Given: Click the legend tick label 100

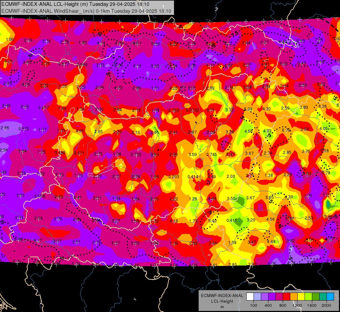Looking at the screenshot, I should point(254,305).
